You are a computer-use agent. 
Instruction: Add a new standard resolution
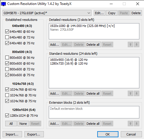pyautogui.click(x=55, y=94)
